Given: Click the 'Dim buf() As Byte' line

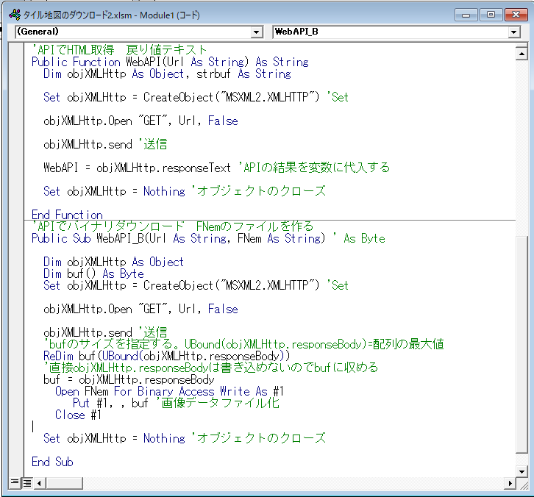Looking at the screenshot, I should tap(93, 273).
